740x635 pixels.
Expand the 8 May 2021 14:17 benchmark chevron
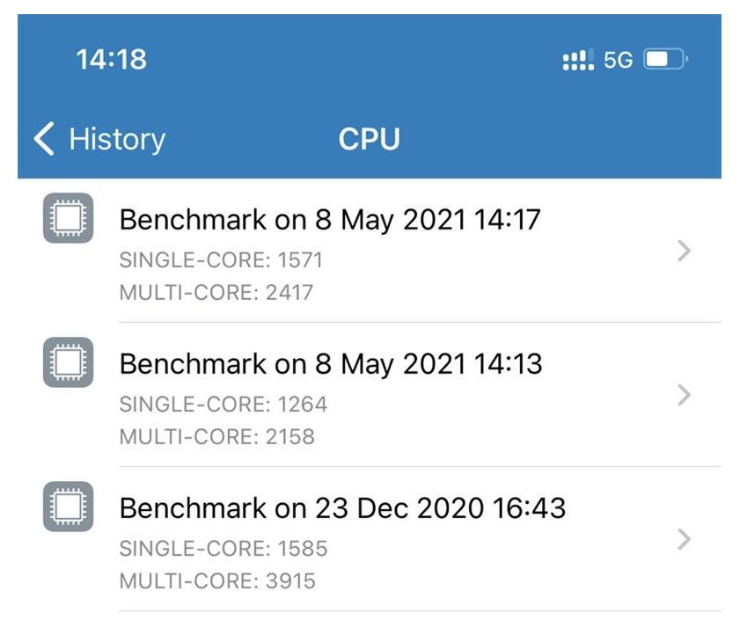point(684,251)
